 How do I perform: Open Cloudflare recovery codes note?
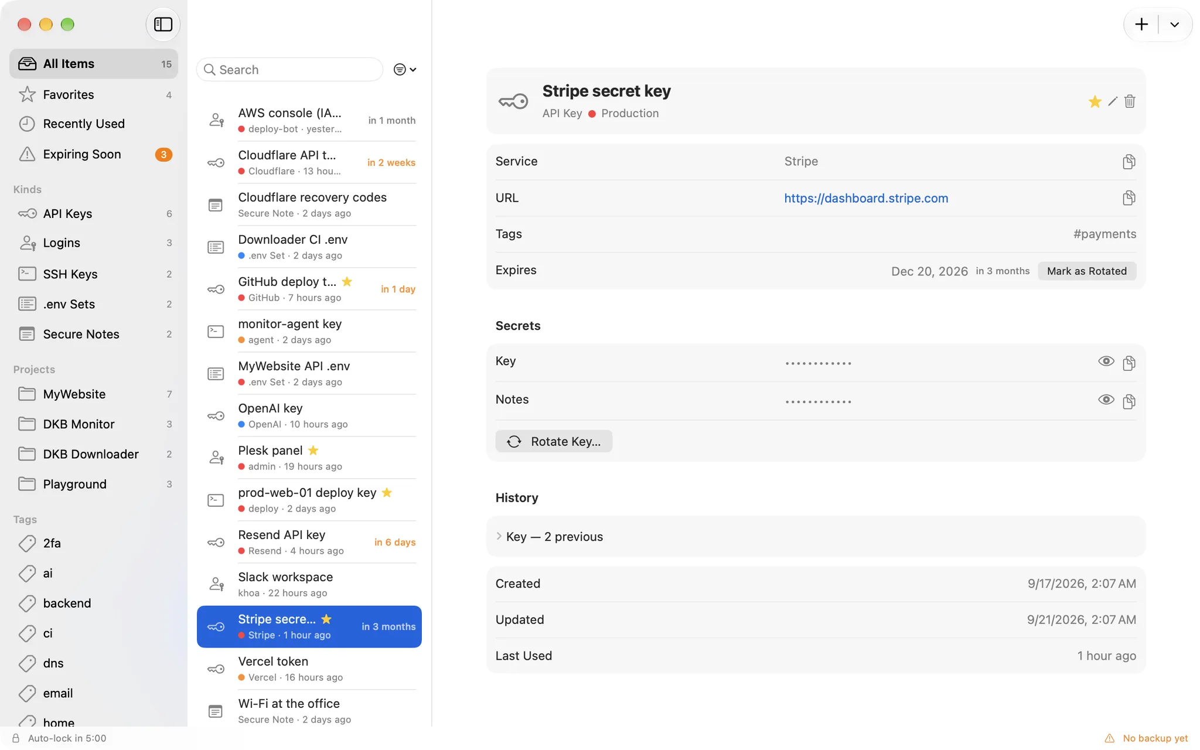point(309,204)
